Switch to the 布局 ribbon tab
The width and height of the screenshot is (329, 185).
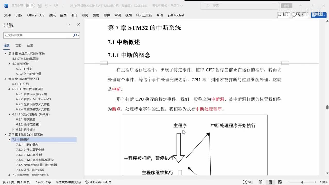[85, 15]
